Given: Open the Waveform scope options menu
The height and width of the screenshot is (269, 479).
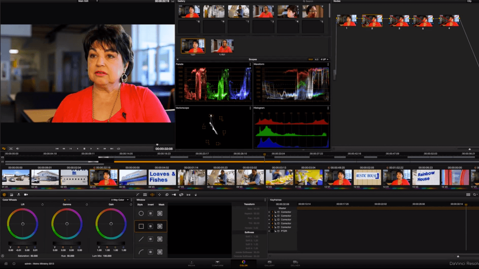Looking at the screenshot, I should [328, 65].
